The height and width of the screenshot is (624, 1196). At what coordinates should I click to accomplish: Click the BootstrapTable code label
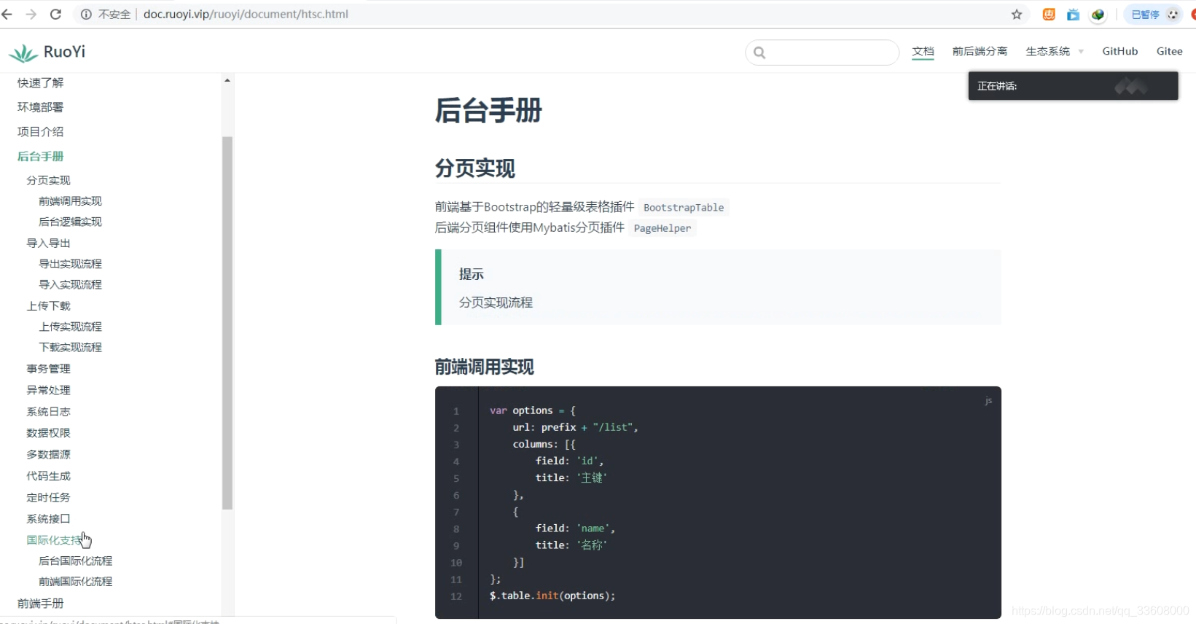684,208
